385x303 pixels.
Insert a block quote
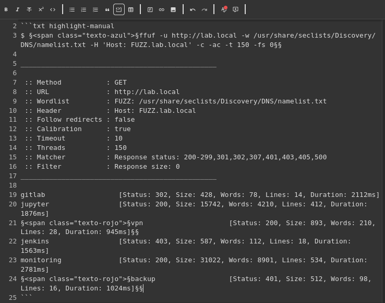tap(107, 9)
